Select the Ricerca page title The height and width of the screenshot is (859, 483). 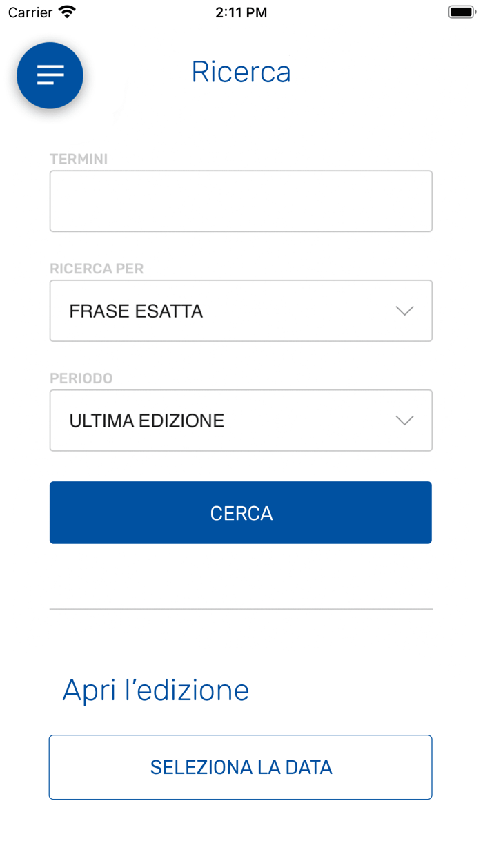point(241,72)
